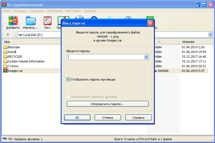Click the Тест toolbar icon

point(47,21)
